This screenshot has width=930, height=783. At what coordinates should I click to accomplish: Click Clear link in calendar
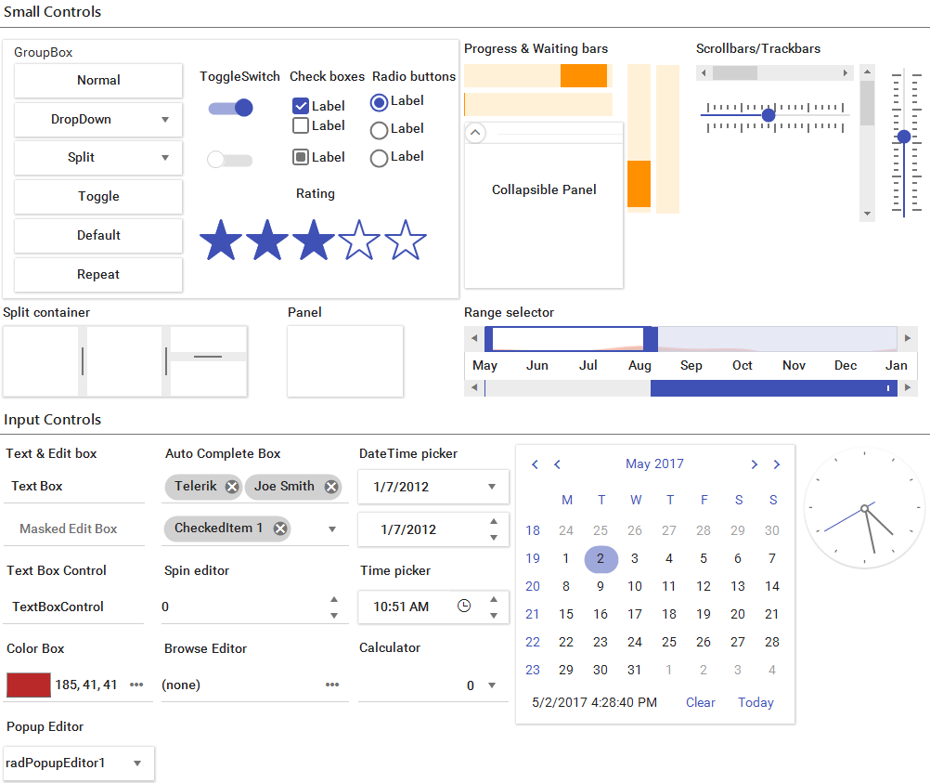tap(701, 702)
